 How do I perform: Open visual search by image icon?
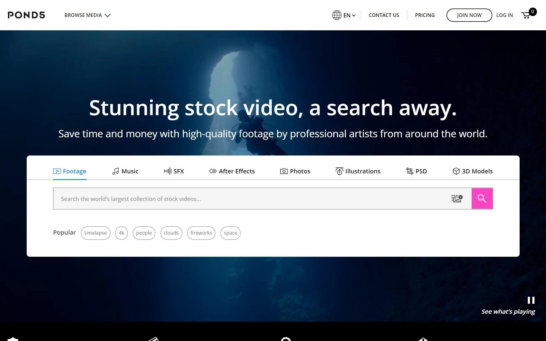click(x=457, y=199)
